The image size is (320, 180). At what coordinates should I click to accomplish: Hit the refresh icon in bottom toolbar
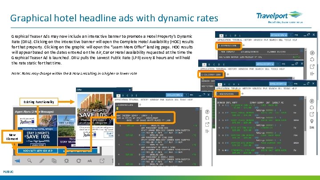(x=79, y=161)
